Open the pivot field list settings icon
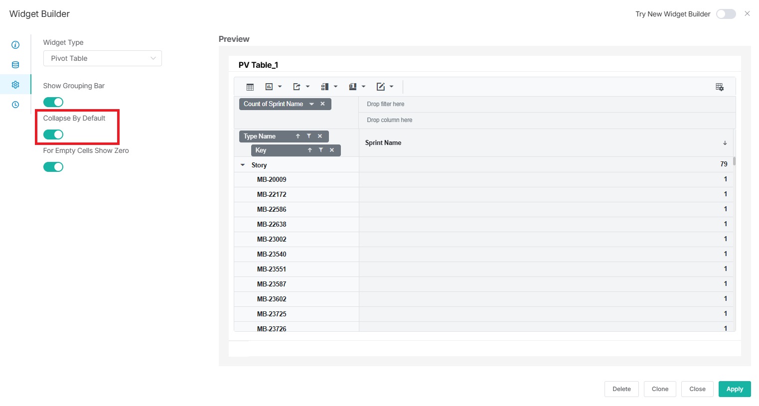Image resolution: width=759 pixels, height=406 pixels. [719, 87]
